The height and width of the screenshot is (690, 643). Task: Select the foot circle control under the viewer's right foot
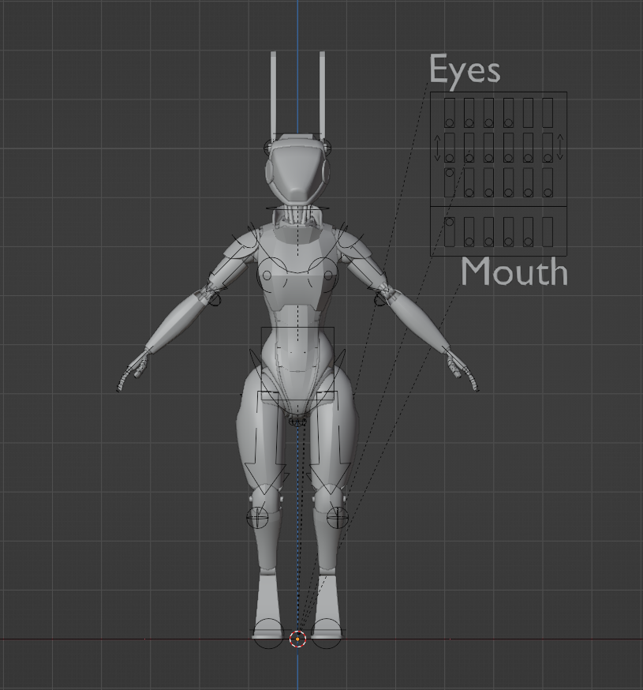tap(327, 633)
